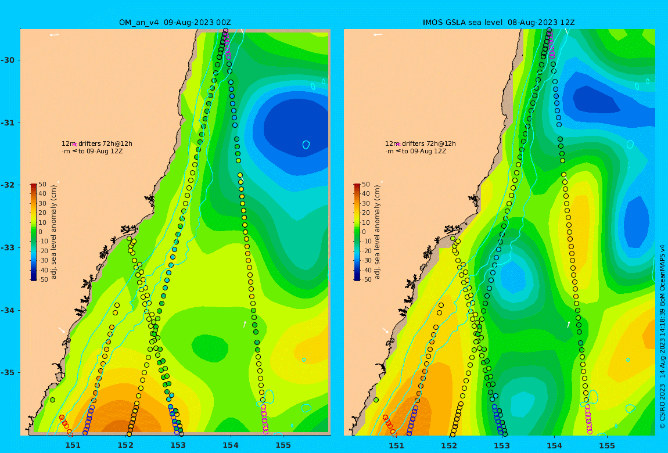This screenshot has width=668, height=453.
Task: Click the right title IMOS GSLA sea level
Action: (x=463, y=22)
